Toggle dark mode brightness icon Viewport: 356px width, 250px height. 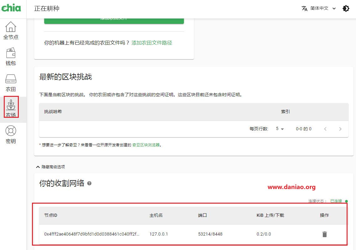tap(346, 8)
